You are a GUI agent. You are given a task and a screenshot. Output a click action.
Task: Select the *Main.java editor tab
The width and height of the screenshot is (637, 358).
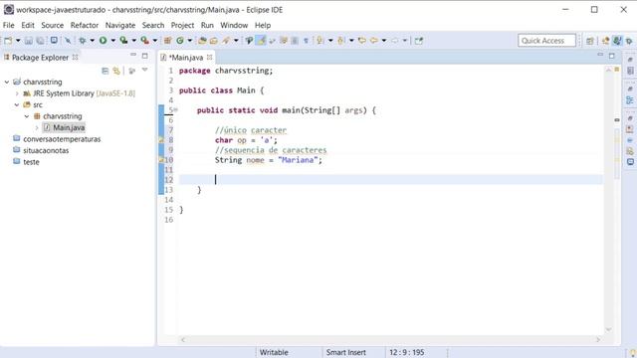coord(186,58)
